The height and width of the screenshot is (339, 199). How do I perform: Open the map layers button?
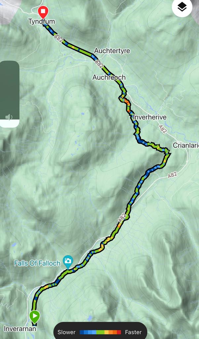[182, 7]
